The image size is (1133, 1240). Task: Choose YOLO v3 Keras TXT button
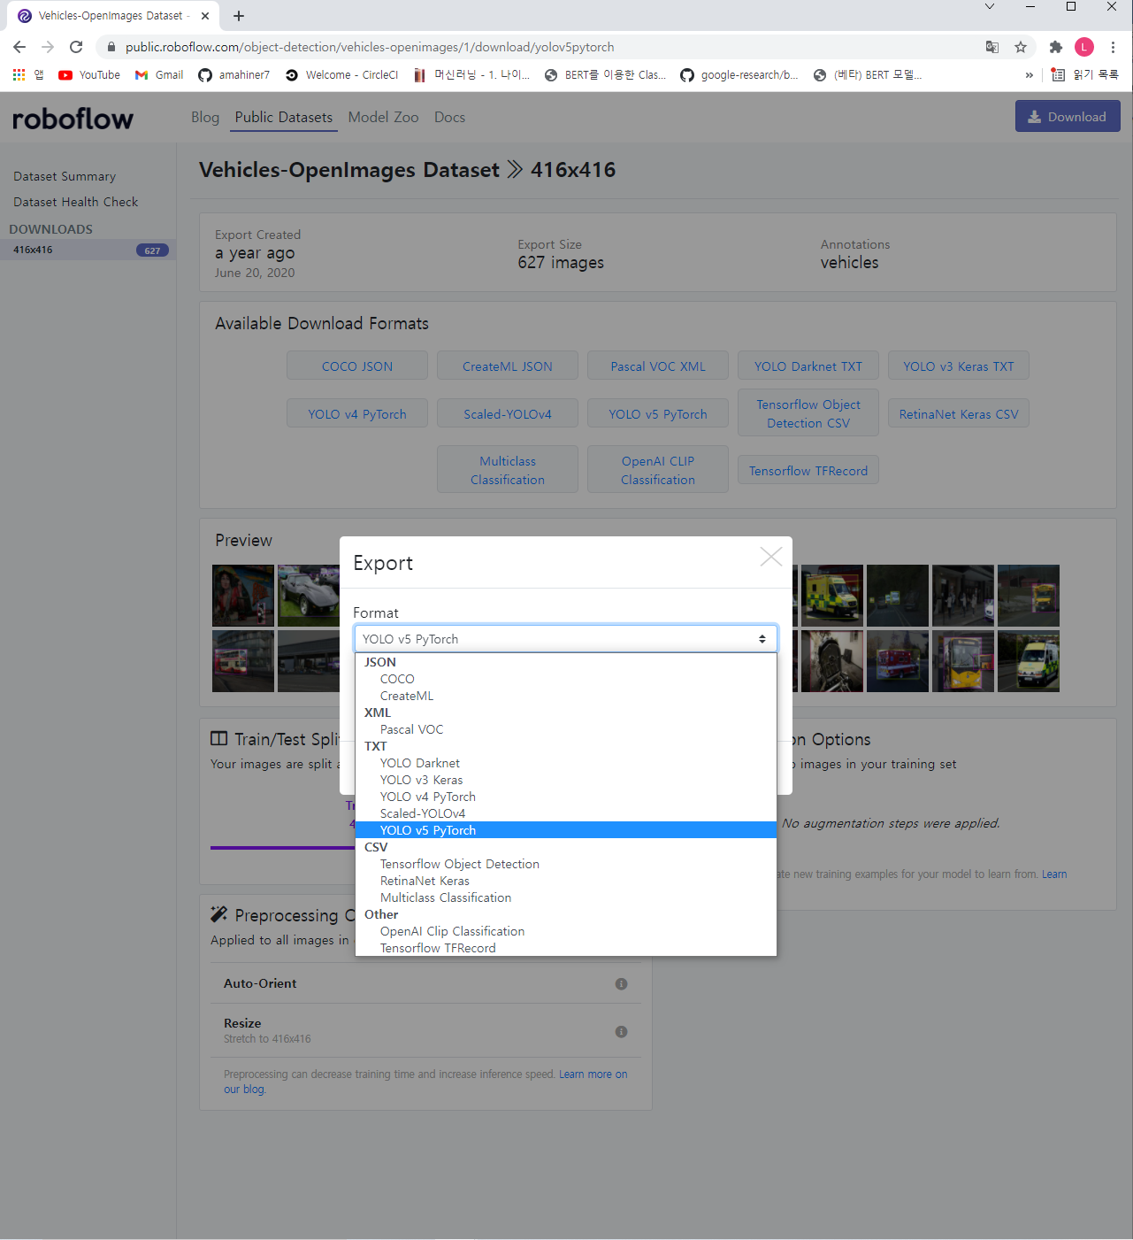coord(959,366)
